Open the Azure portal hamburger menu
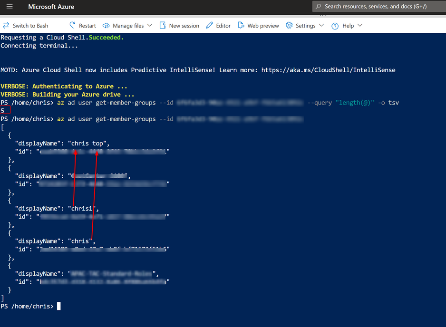Screen dimensions: 446x327 [x=10, y=7]
